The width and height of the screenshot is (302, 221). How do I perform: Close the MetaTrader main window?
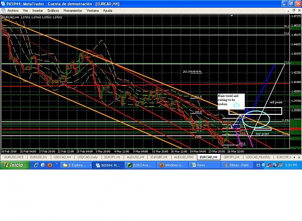[298, 4]
